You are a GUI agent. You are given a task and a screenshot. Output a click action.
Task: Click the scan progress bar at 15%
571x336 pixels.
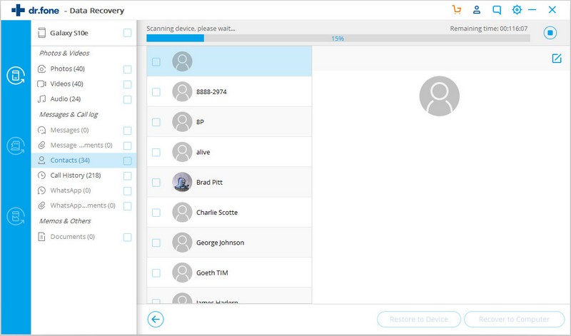[x=338, y=39]
